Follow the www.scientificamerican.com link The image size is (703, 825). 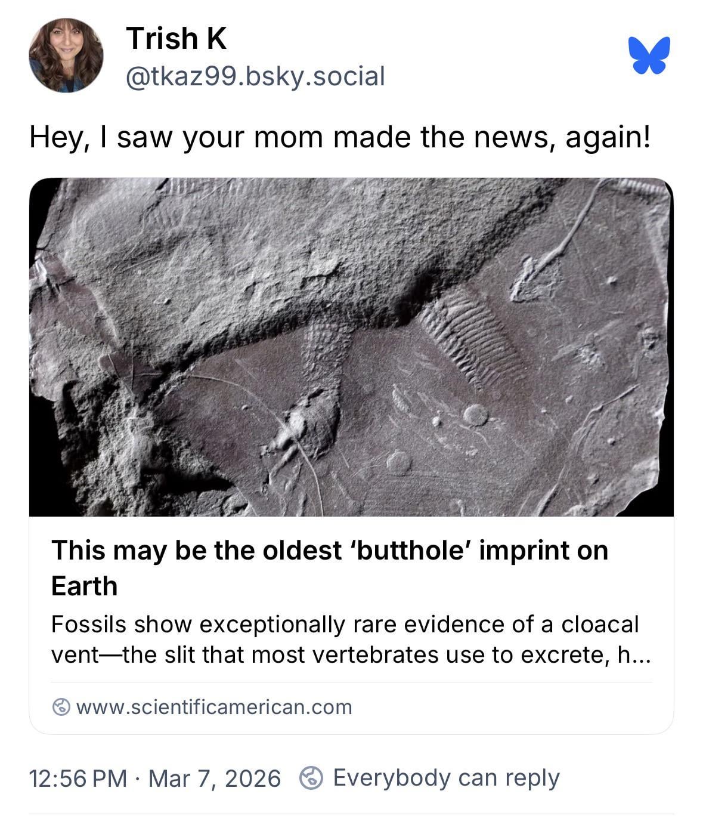214,707
